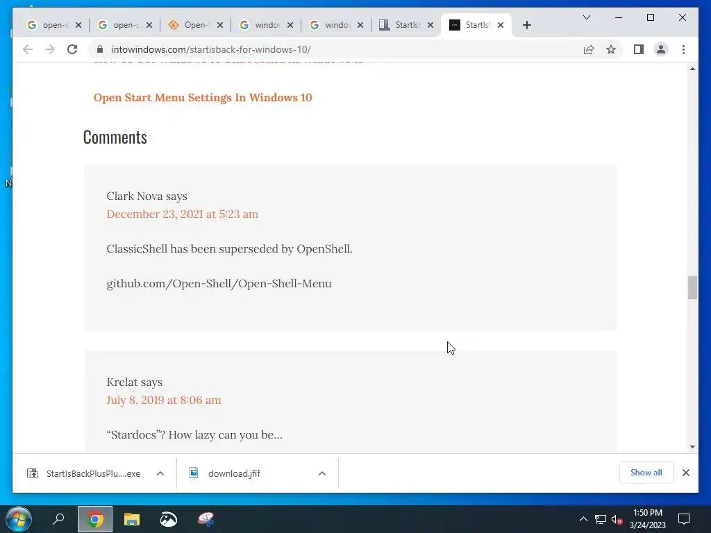Close the downloads bar
The image size is (711, 533).
tap(685, 473)
